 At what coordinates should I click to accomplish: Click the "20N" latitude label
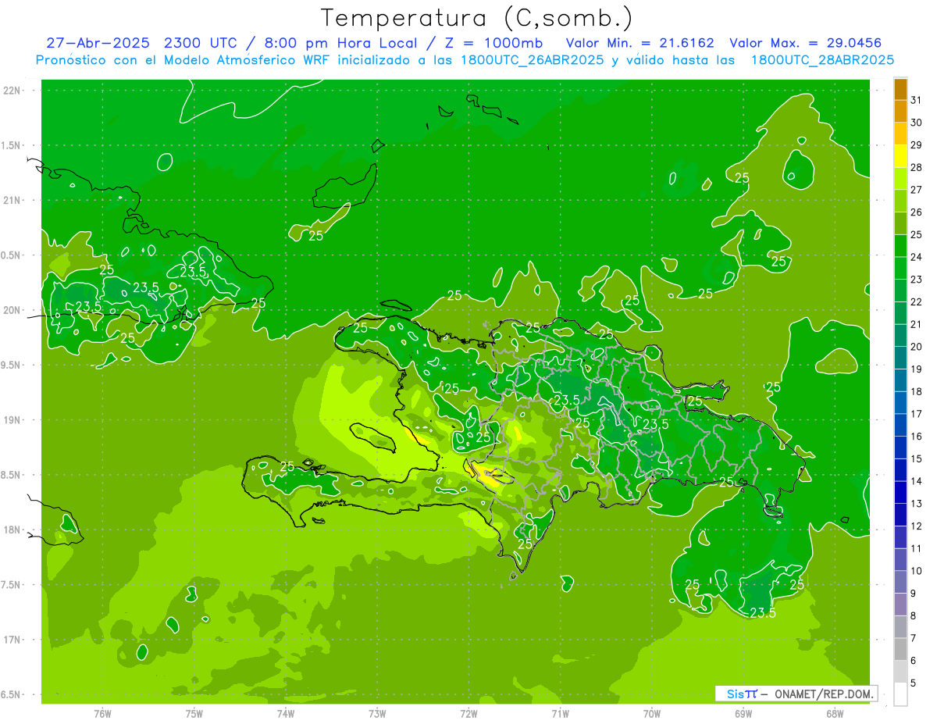[12, 310]
